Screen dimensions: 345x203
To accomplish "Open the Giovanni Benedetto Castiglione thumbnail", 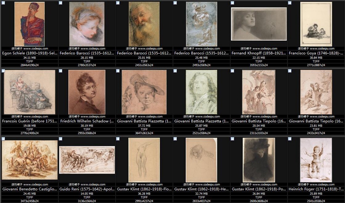I will pos(29,160).
